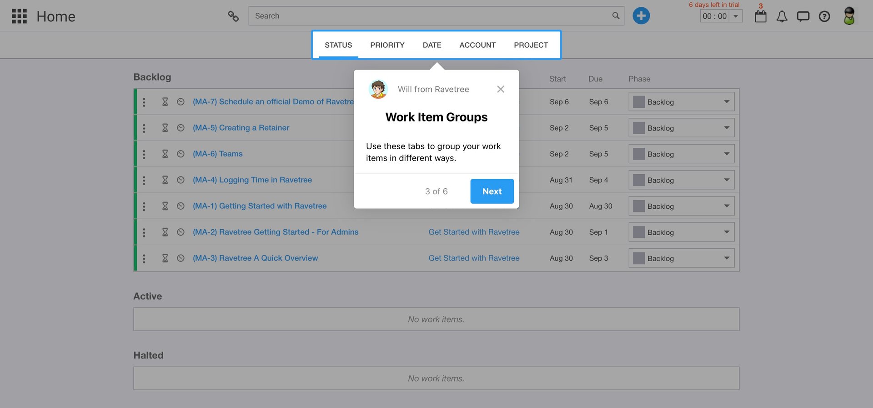Screen dimensions: 873x408
Task: Open MA-2 Ravetree Getting Started For Admins
Action: tap(276, 232)
